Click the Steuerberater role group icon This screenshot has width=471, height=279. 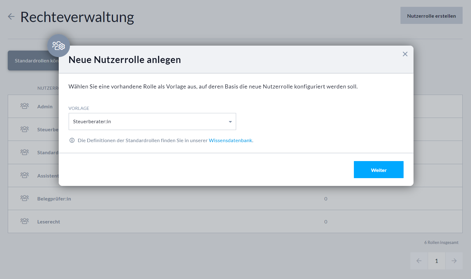tap(25, 129)
